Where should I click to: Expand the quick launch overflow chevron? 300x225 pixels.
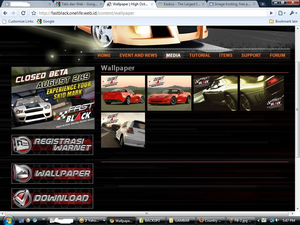pos(43,219)
